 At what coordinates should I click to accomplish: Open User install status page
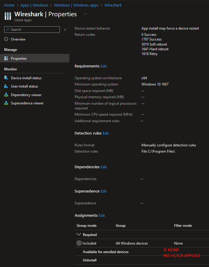(x=24, y=86)
